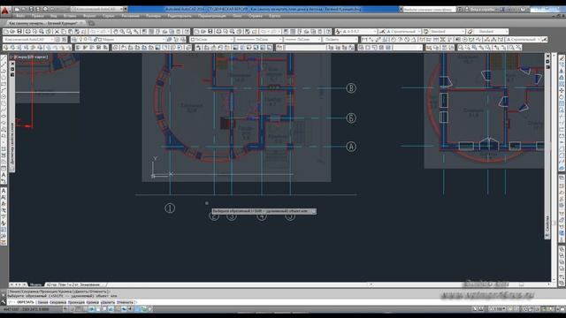The height and width of the screenshot is (318, 566).
Task: Open a new drawing tab with the plus icon
Action: point(91,23)
